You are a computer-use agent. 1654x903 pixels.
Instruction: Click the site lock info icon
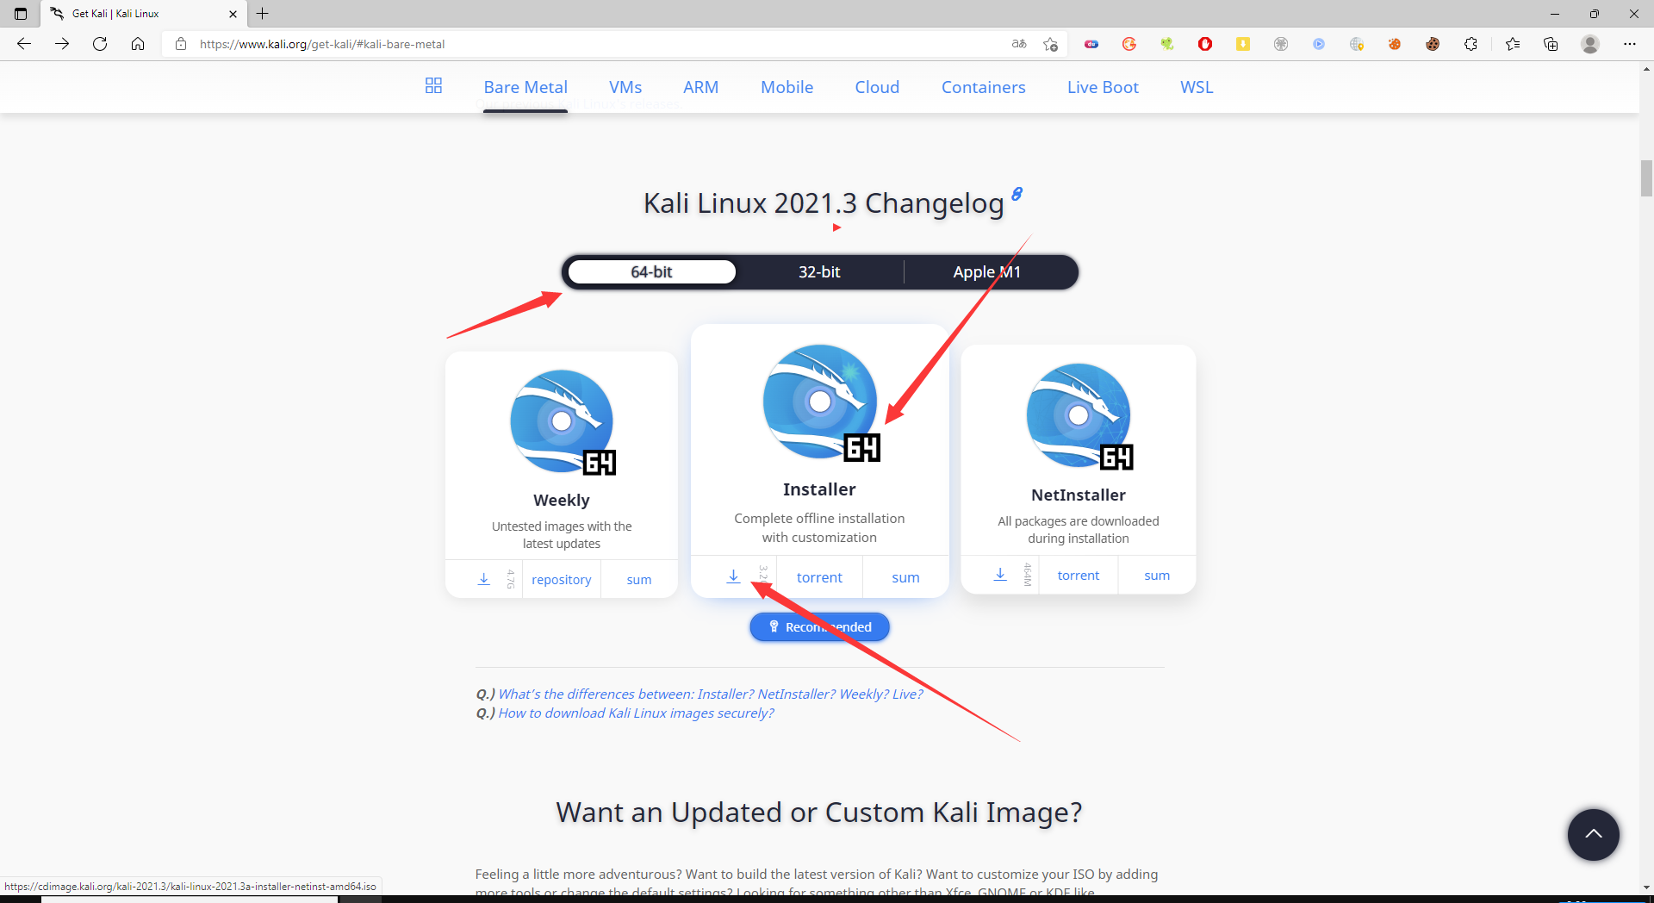pyautogui.click(x=180, y=44)
